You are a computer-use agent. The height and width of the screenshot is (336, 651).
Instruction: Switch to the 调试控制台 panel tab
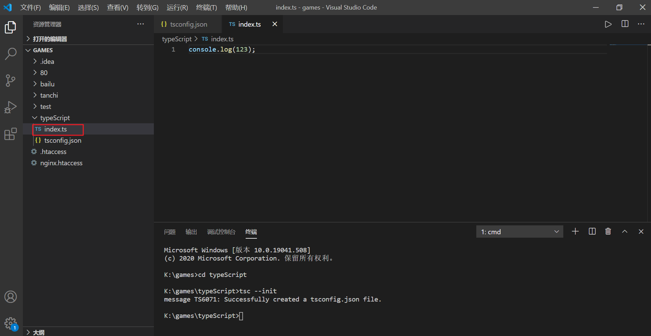[x=221, y=232]
